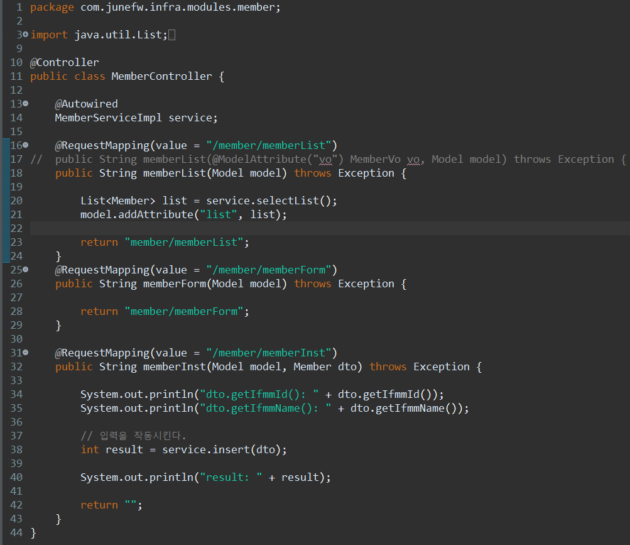The height and width of the screenshot is (545, 630).
Task: Click service.insert(dto) on line 38
Action: click(x=221, y=449)
